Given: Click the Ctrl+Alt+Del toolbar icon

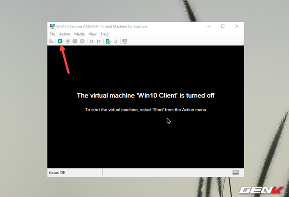Looking at the screenshot, I should click(x=51, y=41).
